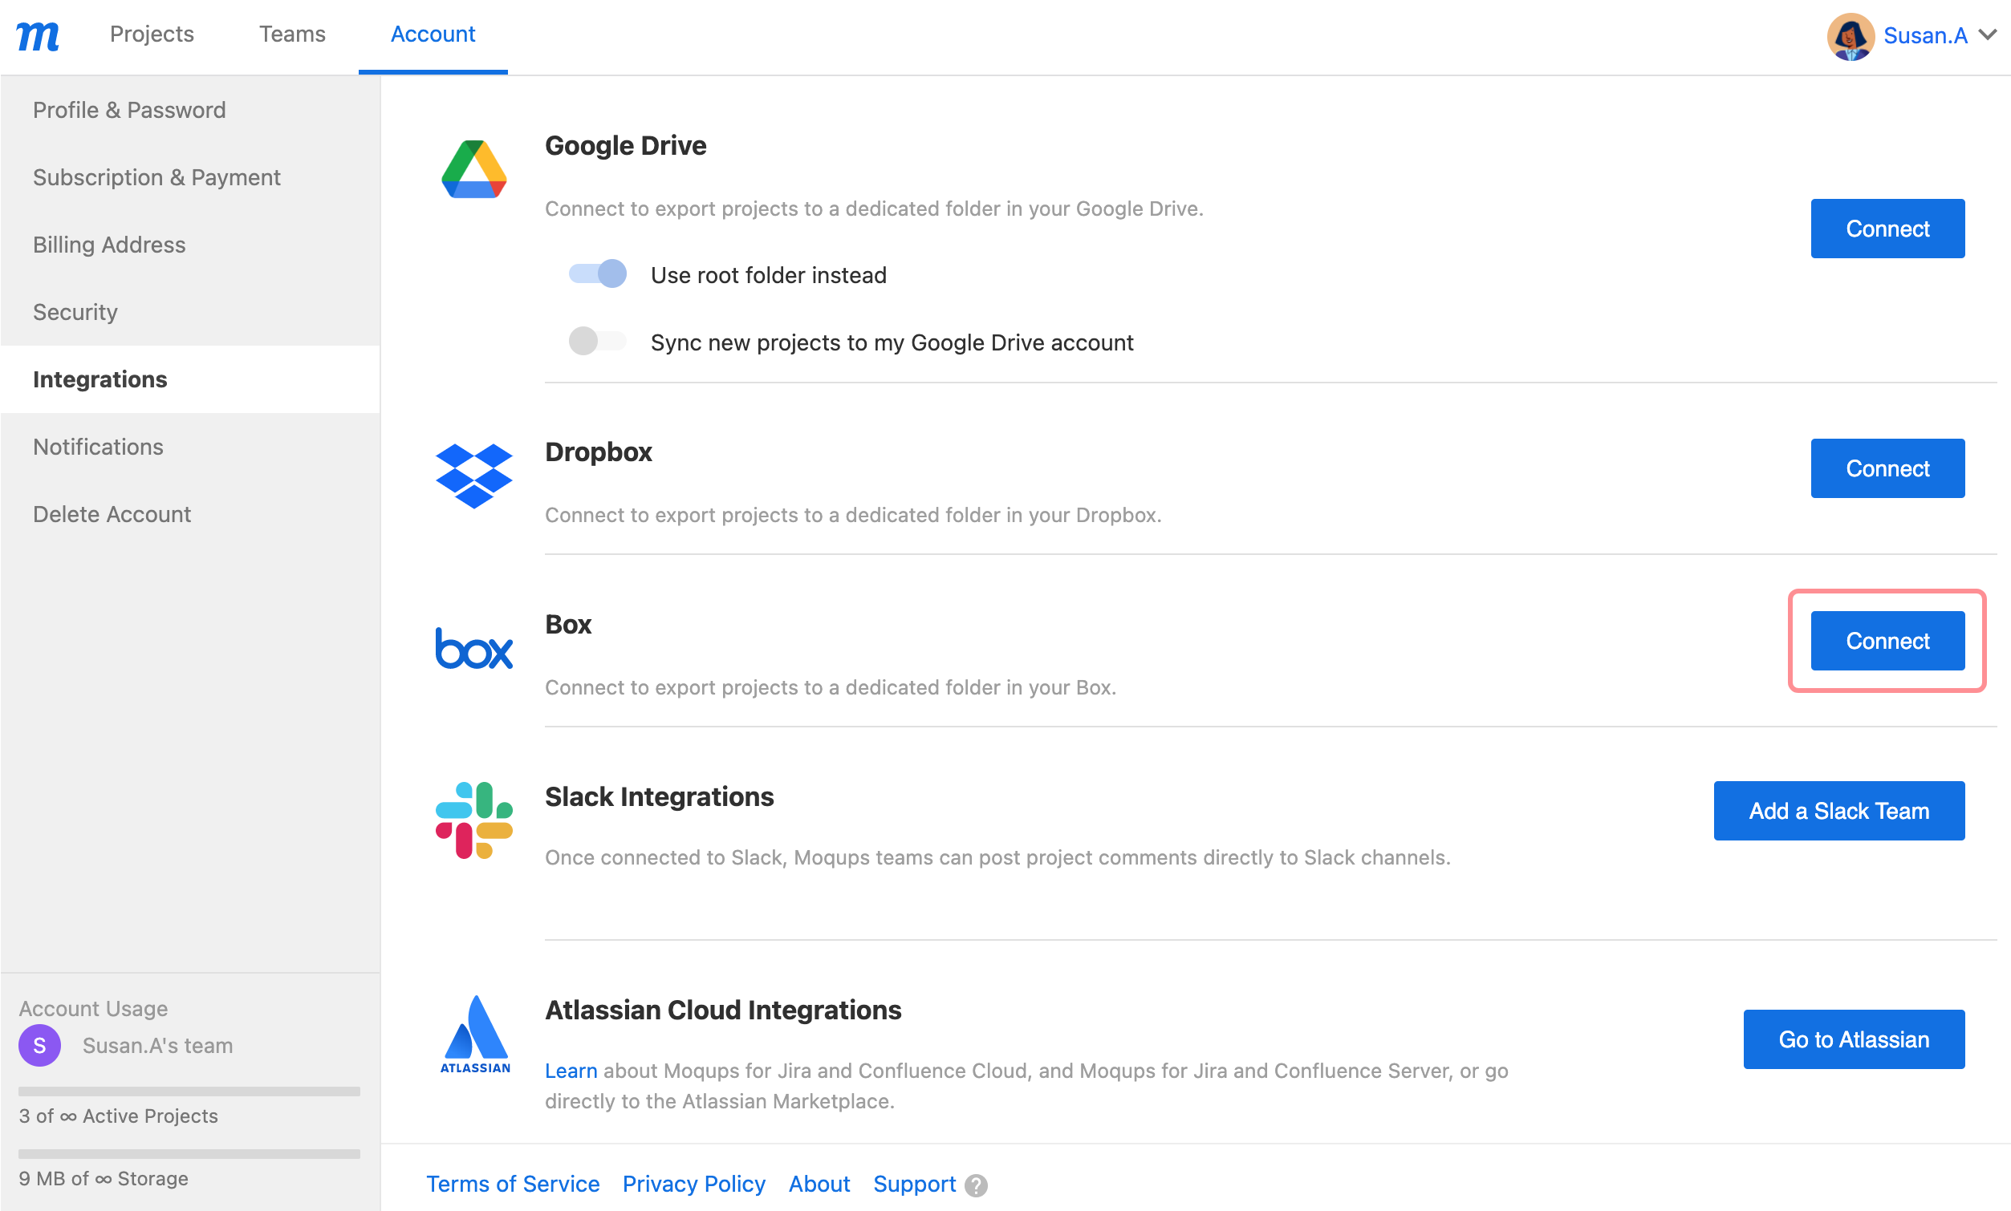
Task: Click the Add a Slack Team button
Action: (1838, 811)
